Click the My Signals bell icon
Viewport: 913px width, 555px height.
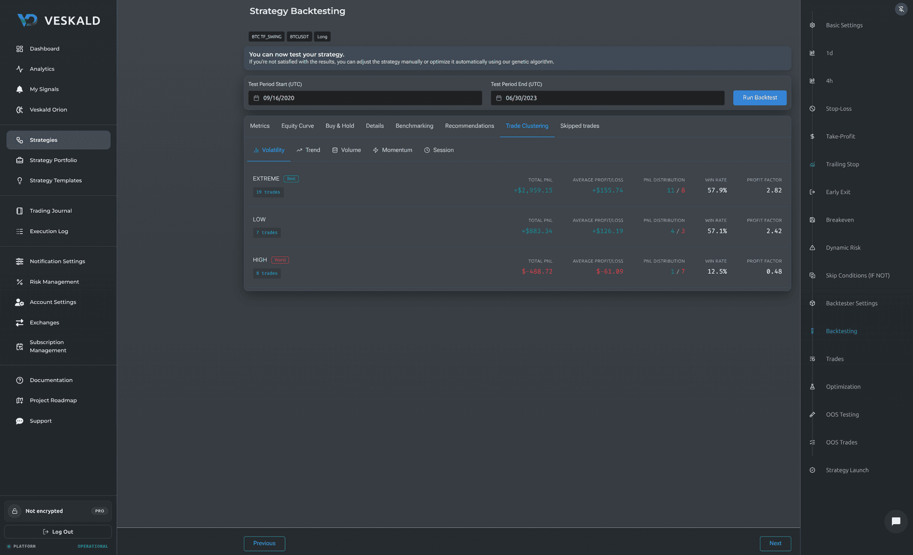click(20, 89)
